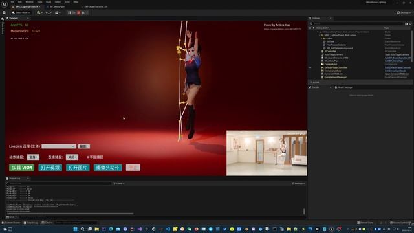Collapse the MMC_LightingPreset_RedLantern folder row

pyautogui.click(x=320, y=35)
